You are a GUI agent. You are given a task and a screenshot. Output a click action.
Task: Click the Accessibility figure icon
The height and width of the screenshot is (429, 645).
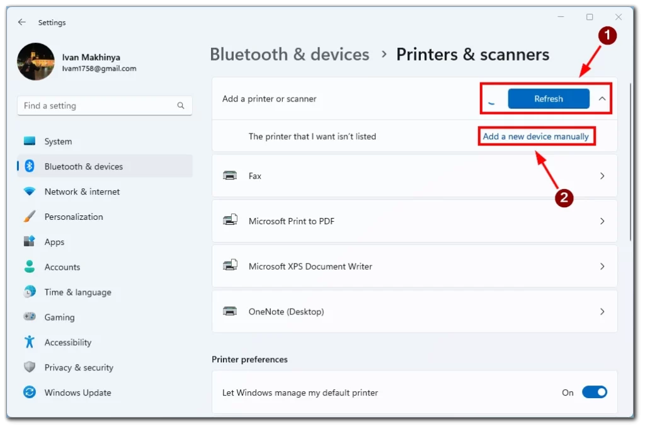click(x=30, y=342)
